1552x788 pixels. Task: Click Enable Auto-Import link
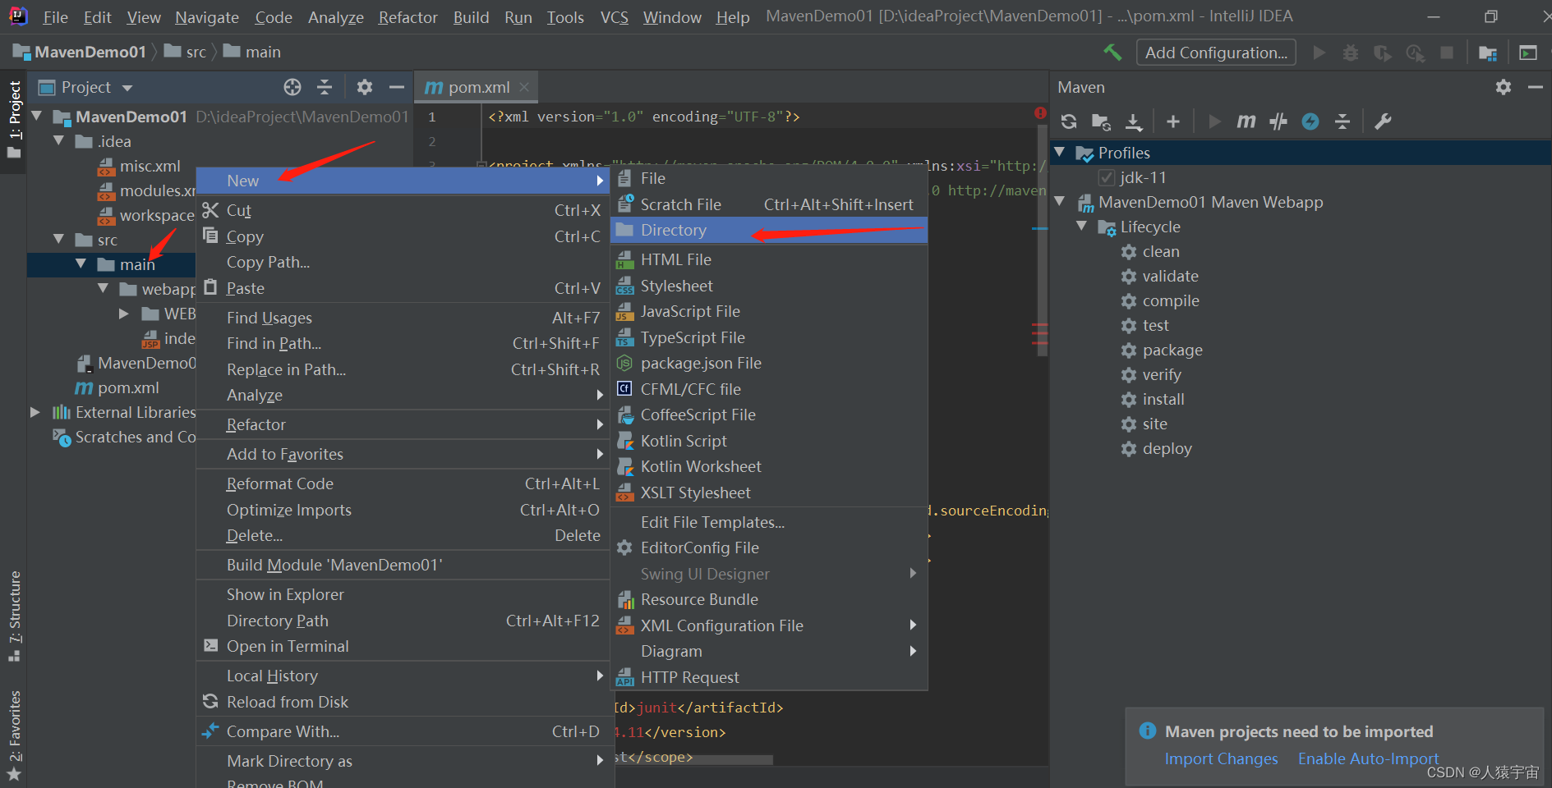pos(1368,759)
